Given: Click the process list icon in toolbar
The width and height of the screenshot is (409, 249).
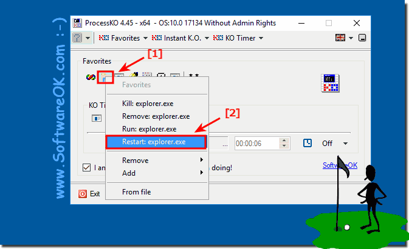Looking at the screenshot, I should click(x=77, y=38).
